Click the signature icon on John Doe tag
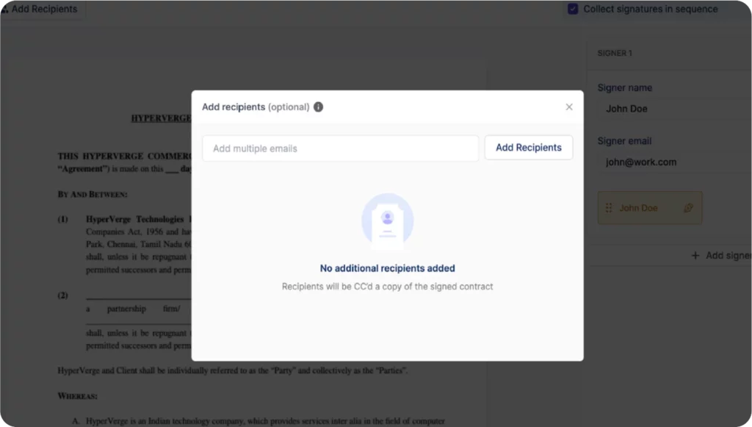 click(688, 208)
